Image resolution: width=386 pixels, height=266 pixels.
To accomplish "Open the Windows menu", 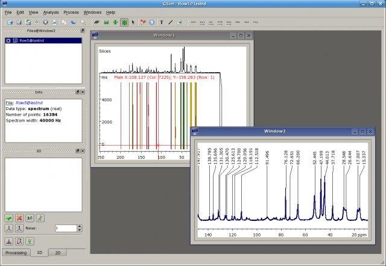I will [x=92, y=12].
